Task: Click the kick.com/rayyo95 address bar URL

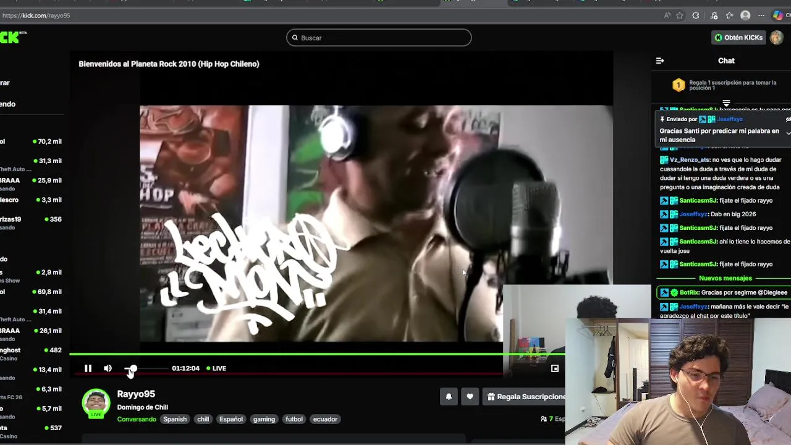Action: coord(36,15)
